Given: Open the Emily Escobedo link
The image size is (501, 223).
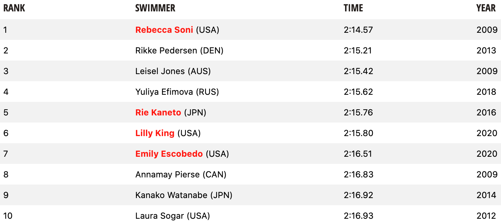Looking at the screenshot, I should click(169, 154).
